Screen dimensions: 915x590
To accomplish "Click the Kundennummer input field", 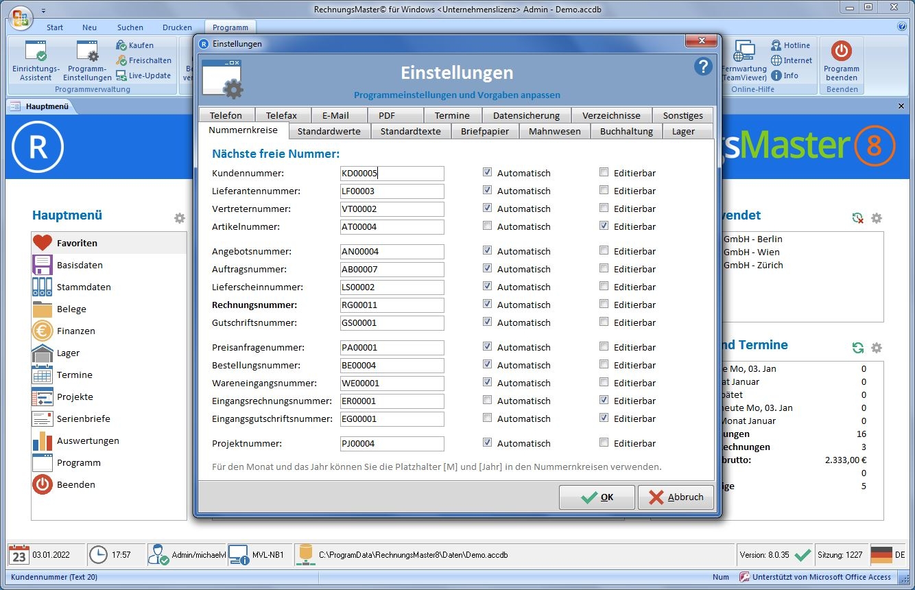I will [392, 174].
